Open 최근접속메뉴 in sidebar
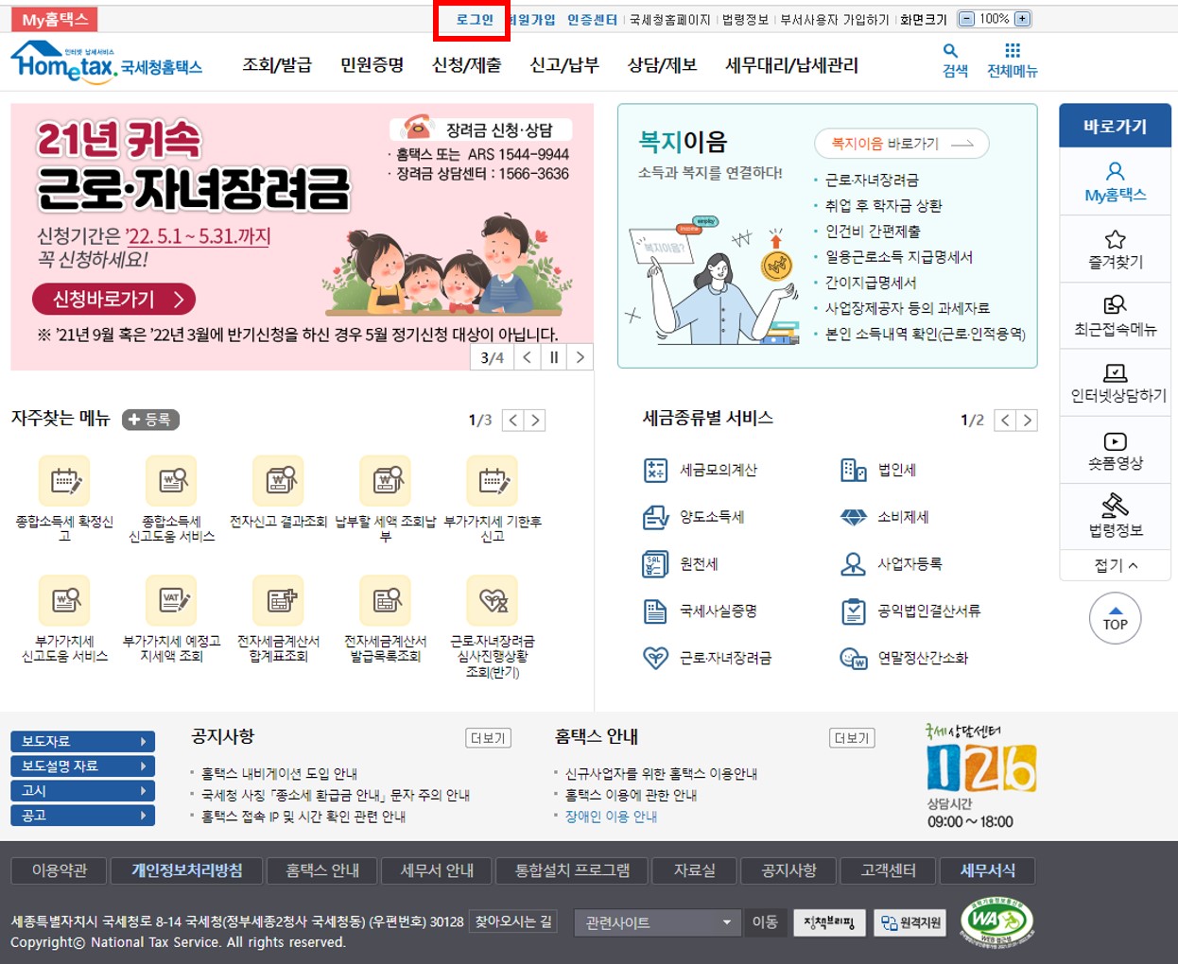This screenshot has width=1178, height=964. pyautogui.click(x=1116, y=317)
